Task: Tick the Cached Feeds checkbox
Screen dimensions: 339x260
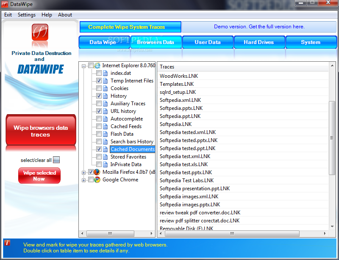Action: coord(99,126)
